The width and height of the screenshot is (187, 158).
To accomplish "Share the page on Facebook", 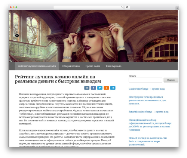I will [x=93, y=88].
